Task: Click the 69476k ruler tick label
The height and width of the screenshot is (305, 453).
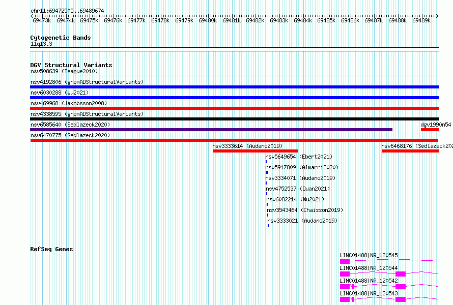Action: tap(113, 21)
